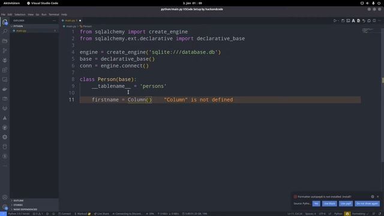Open notifications bell in status bar
Screen dimensions: 384x216
(380, 214)
